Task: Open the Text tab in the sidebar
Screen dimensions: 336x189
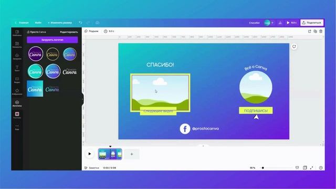Action: coord(17,68)
